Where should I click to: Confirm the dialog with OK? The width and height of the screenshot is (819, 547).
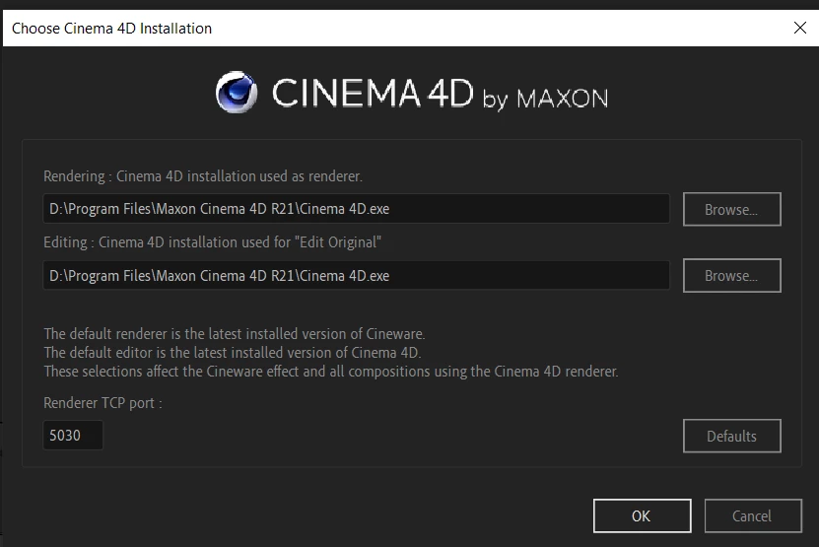642,516
